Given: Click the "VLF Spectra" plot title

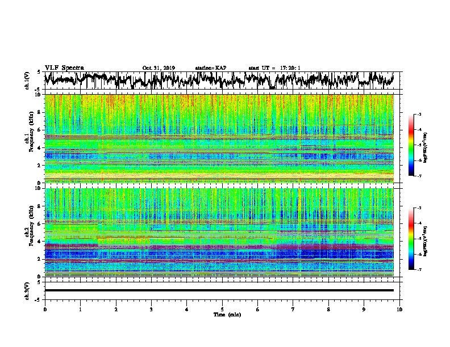Looking at the screenshot, I should 64,68.
